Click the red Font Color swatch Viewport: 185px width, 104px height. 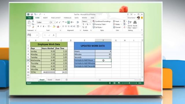(x=58, y=26)
